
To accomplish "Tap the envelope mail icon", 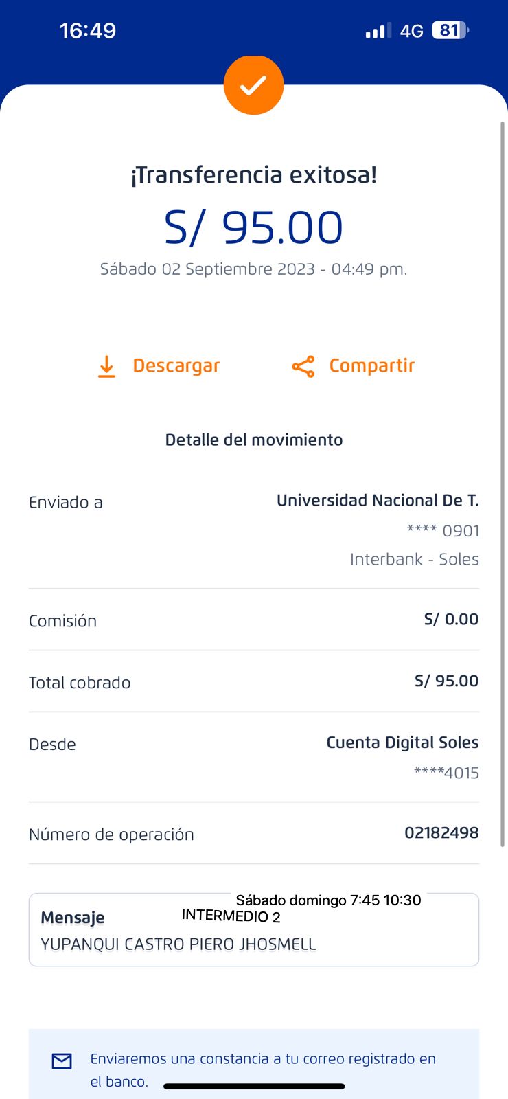I will [x=62, y=1061].
